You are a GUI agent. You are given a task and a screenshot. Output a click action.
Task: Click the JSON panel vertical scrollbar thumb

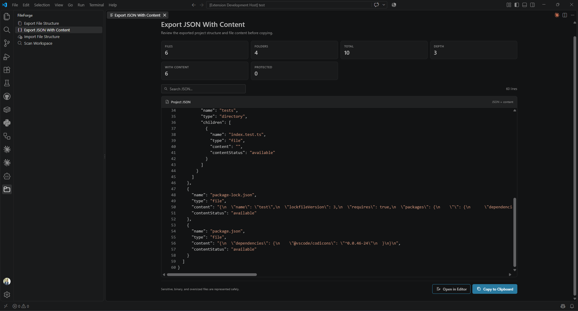pos(515,232)
